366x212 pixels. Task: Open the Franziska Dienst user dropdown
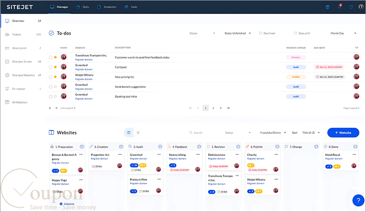click(273, 132)
